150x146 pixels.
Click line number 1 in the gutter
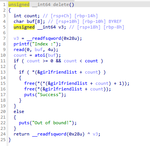point(4,5)
